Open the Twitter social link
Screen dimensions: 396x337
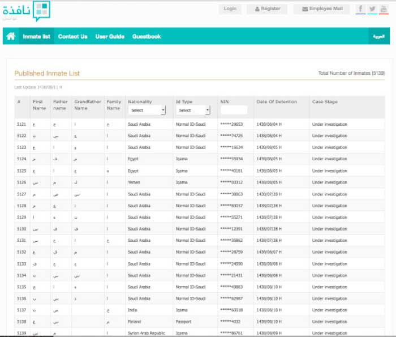coord(372,9)
